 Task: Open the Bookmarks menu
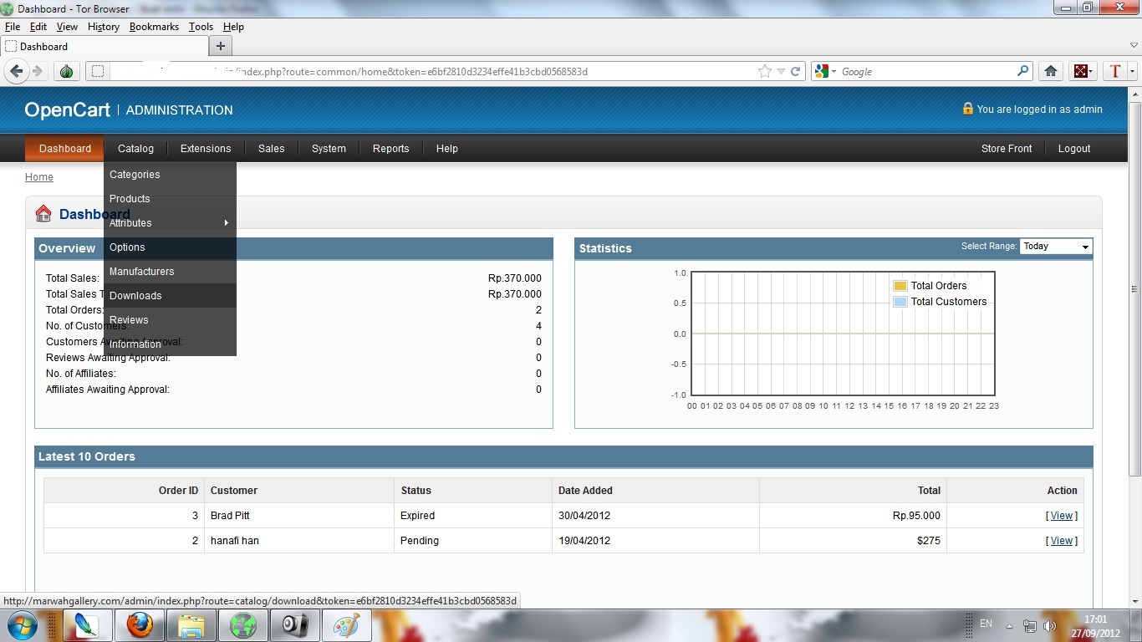click(x=154, y=27)
